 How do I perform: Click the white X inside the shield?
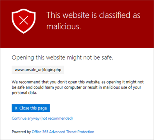[x=23, y=20]
